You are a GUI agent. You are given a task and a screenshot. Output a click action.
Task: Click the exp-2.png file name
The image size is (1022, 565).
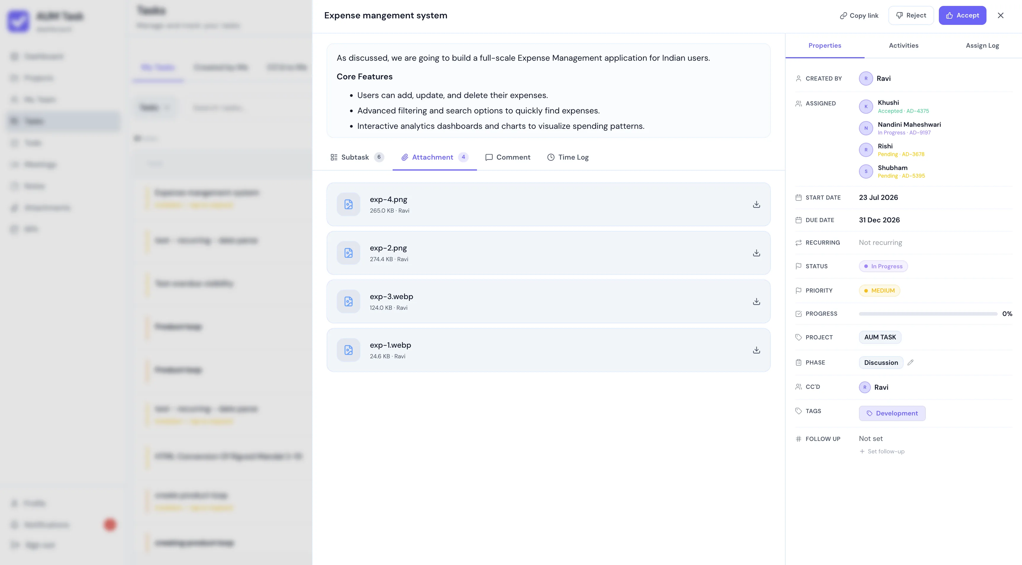(388, 248)
